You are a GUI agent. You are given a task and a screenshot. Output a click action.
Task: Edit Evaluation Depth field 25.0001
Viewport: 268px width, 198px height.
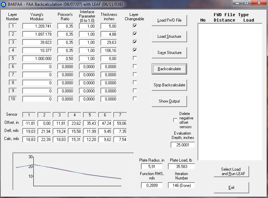tap(183, 145)
